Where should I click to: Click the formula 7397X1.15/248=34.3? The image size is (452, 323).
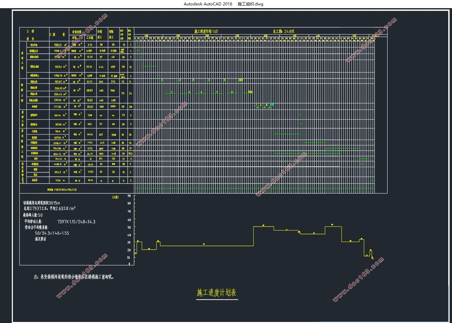tap(76, 222)
